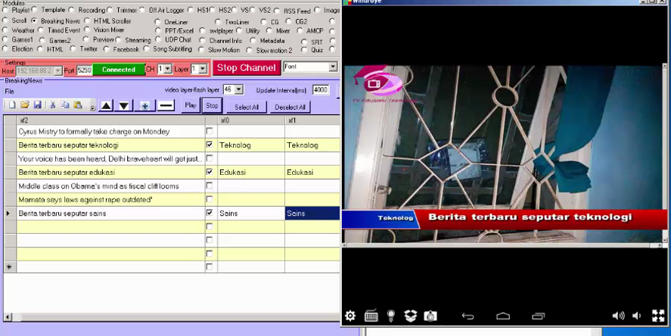Click the Stop Channel button
The height and width of the screenshot is (336, 671).
247,68
